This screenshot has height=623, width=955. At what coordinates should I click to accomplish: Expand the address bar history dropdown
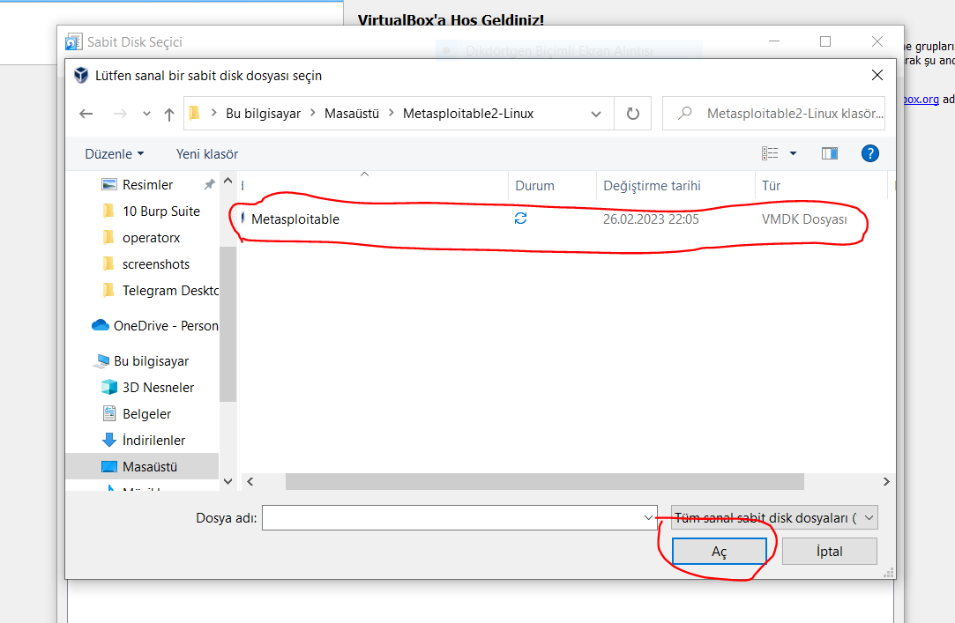[595, 114]
